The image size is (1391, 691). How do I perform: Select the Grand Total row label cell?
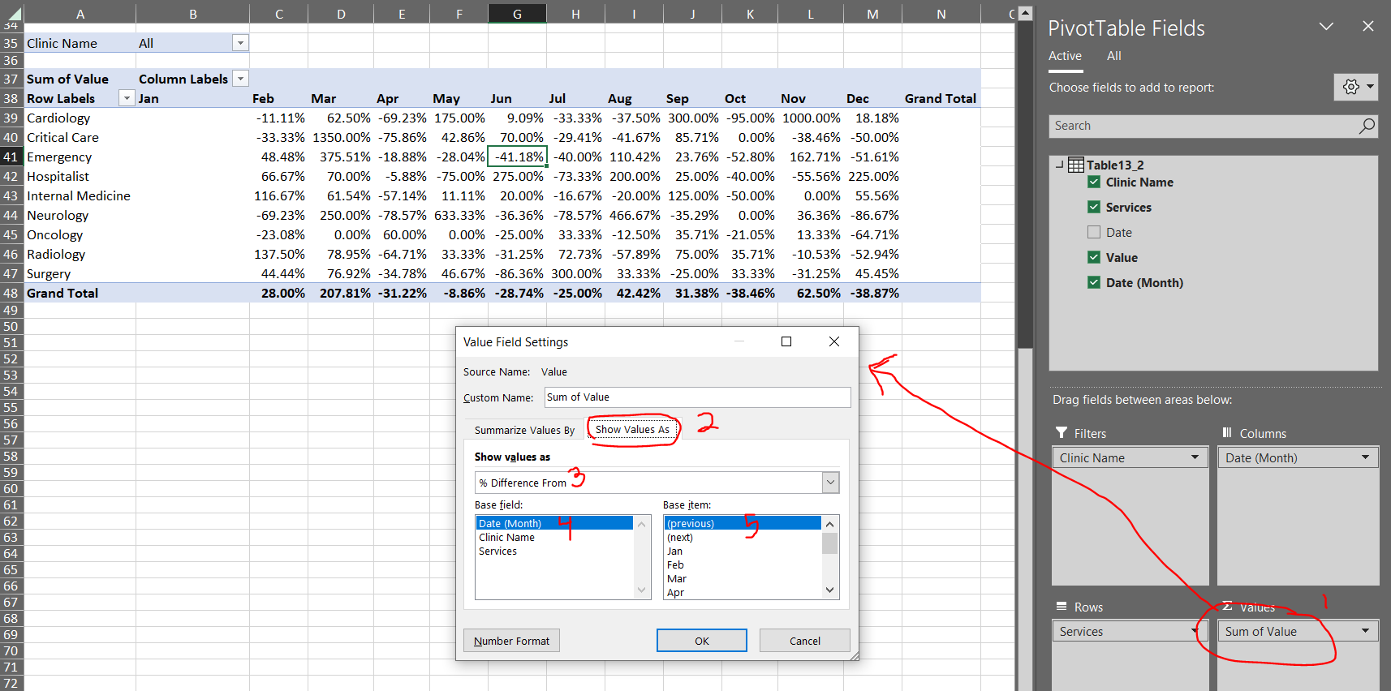point(80,293)
